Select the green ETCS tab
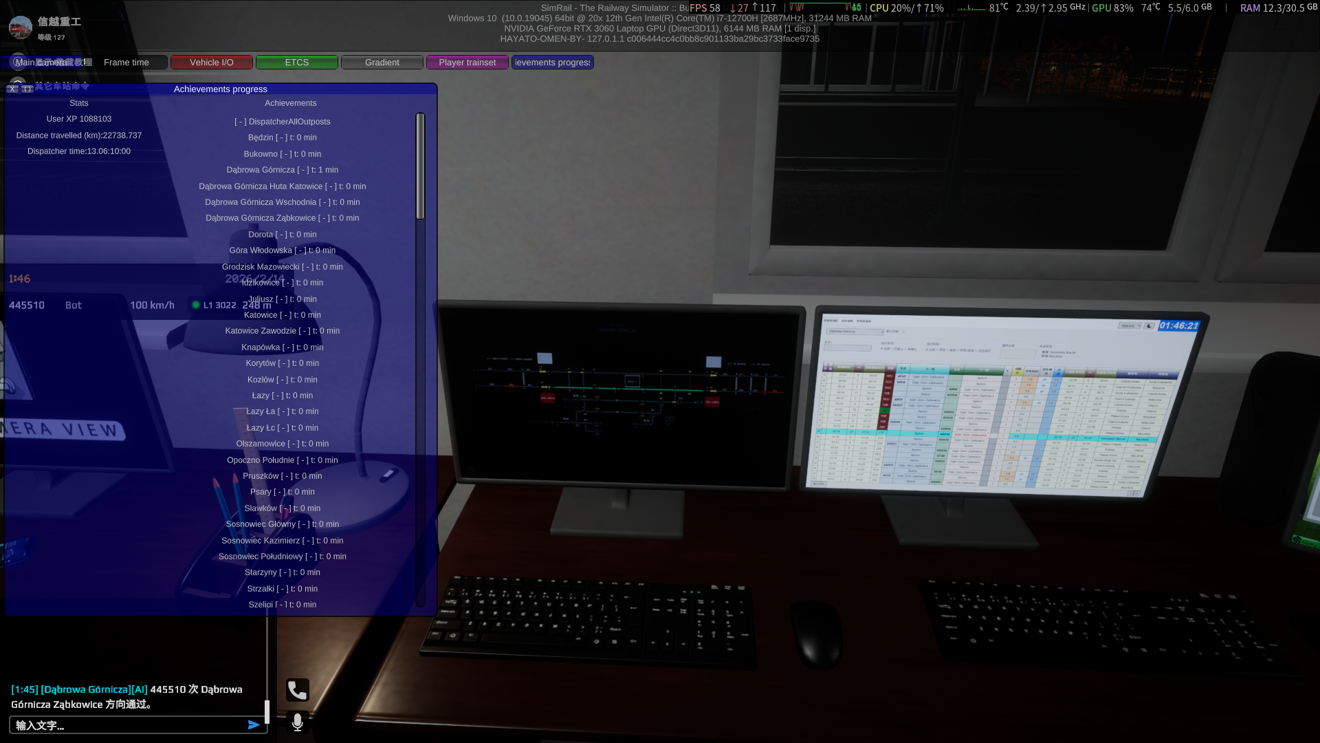This screenshot has width=1320, height=743. pyautogui.click(x=297, y=63)
